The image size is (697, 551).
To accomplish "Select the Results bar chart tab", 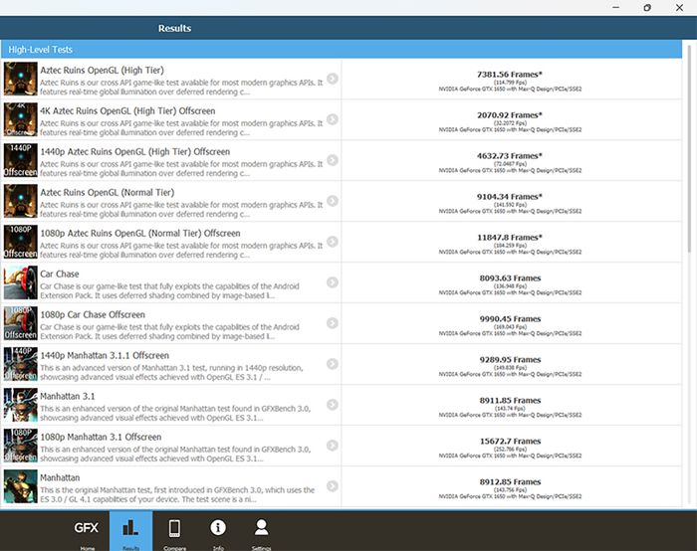I will tap(130, 531).
